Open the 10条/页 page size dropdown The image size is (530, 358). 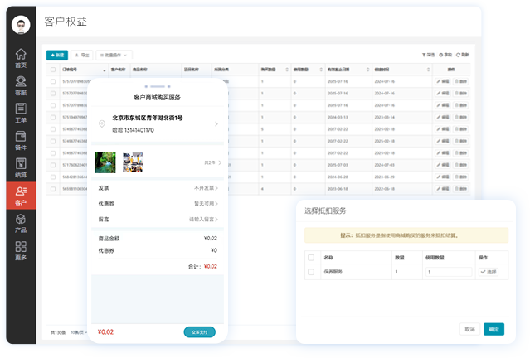coord(79,332)
